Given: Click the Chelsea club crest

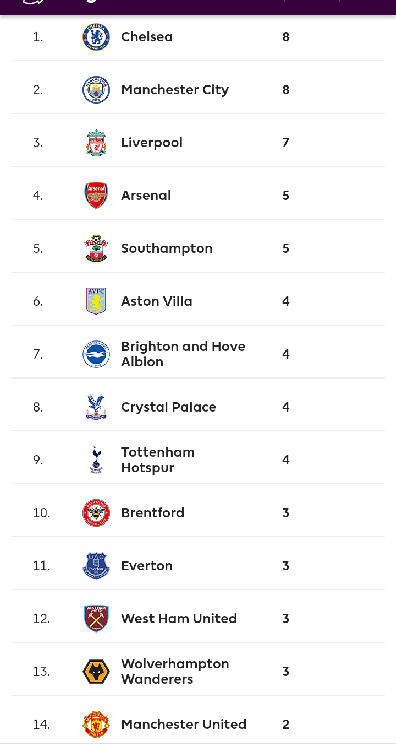Looking at the screenshot, I should point(96,37).
